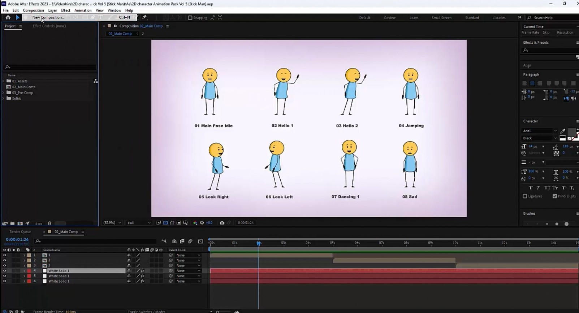Click the trash icon in Project panel
This screenshot has width=579, height=313.
point(50,223)
